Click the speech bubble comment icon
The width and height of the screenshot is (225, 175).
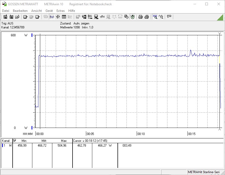(x=169, y=17)
